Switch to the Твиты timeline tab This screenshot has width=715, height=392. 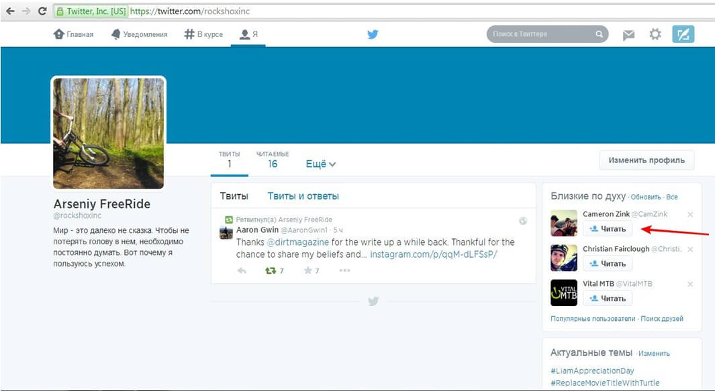coord(234,196)
